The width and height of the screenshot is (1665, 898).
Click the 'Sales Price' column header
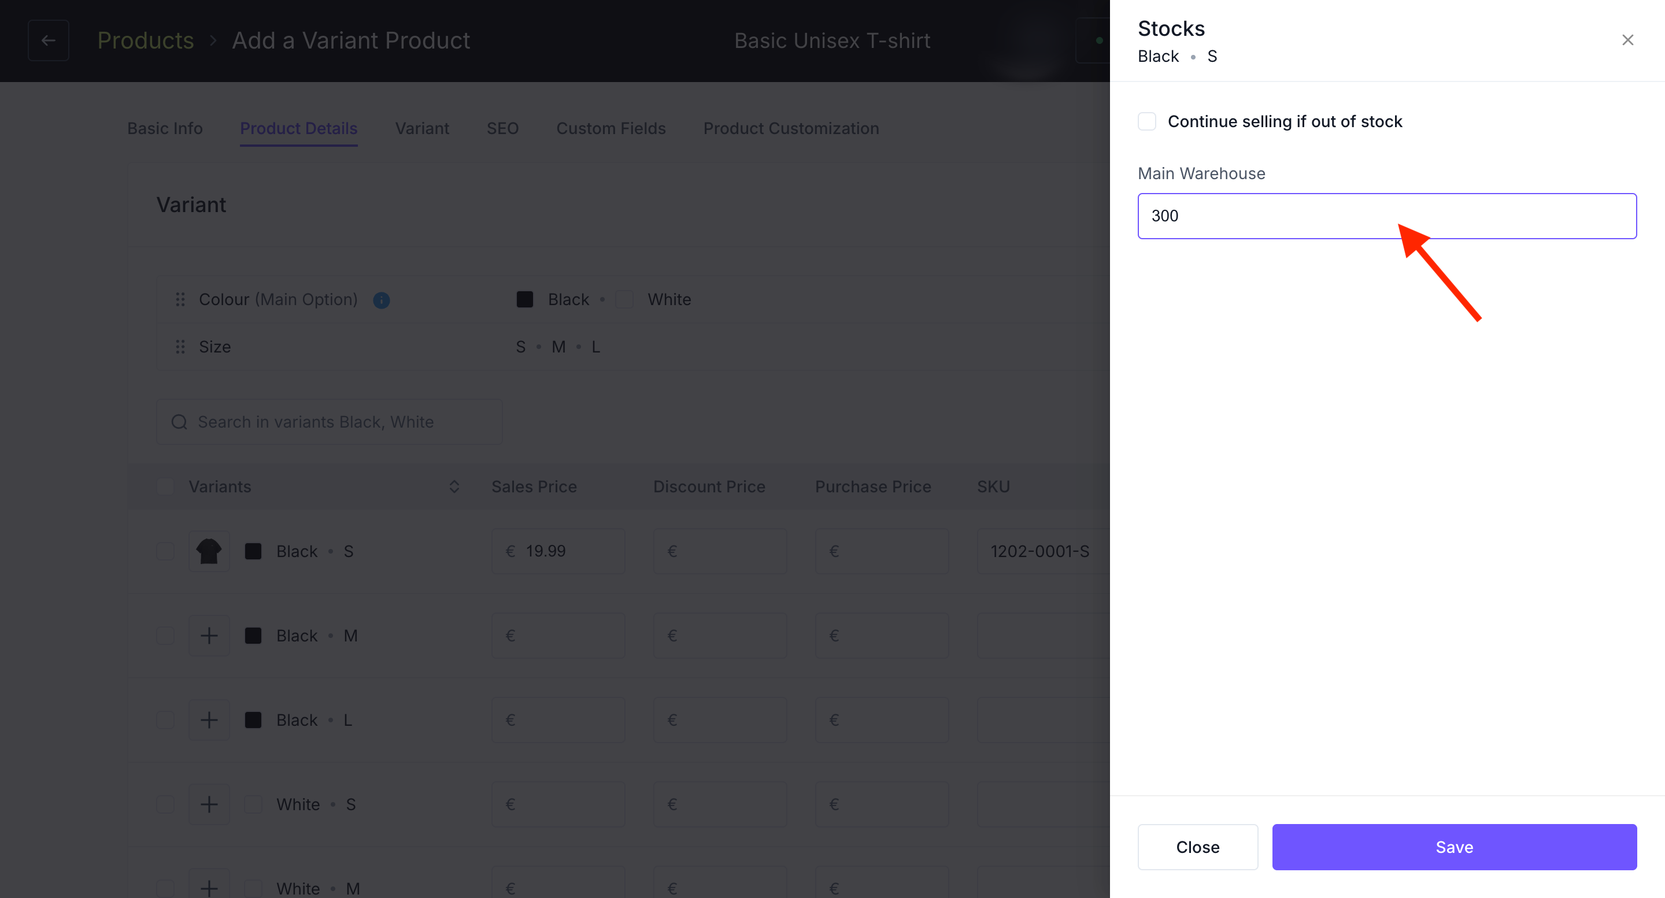(534, 487)
